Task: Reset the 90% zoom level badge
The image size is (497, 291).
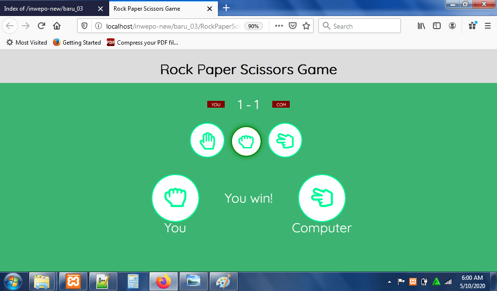Action: tap(253, 26)
